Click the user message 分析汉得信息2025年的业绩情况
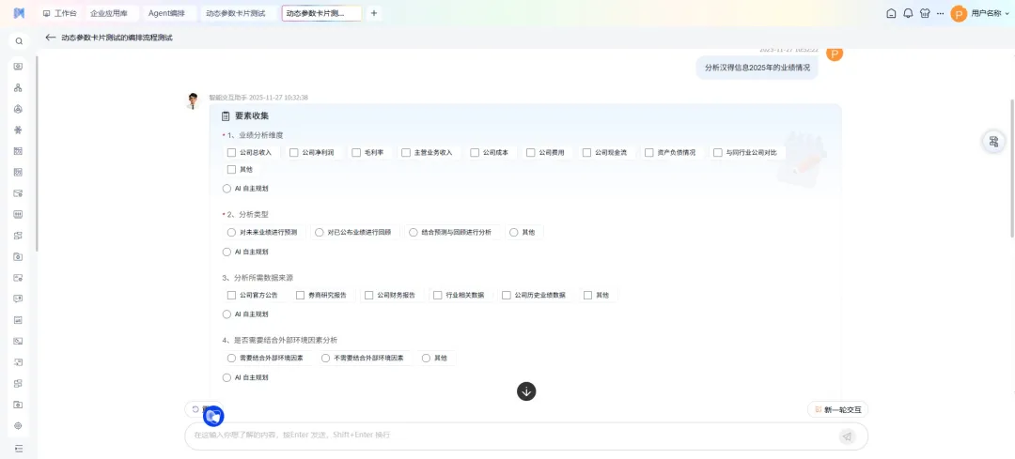 pyautogui.click(x=757, y=68)
